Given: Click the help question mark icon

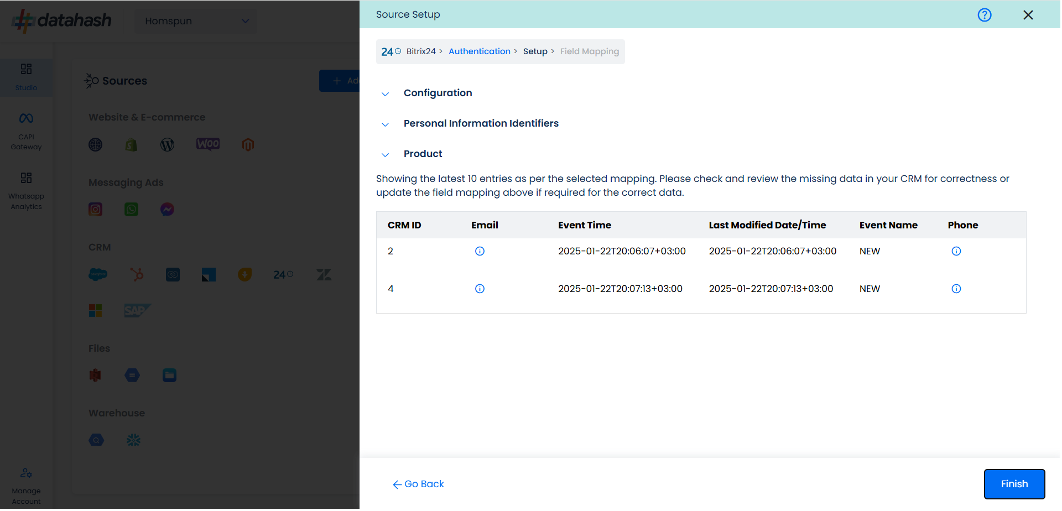Looking at the screenshot, I should 984,15.
